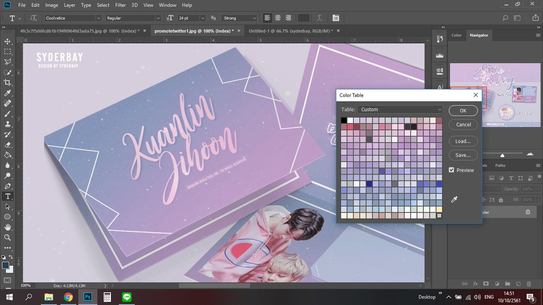This screenshot has height=305, width=543.
Task: Close the Color Table dialog
Action: (476, 95)
